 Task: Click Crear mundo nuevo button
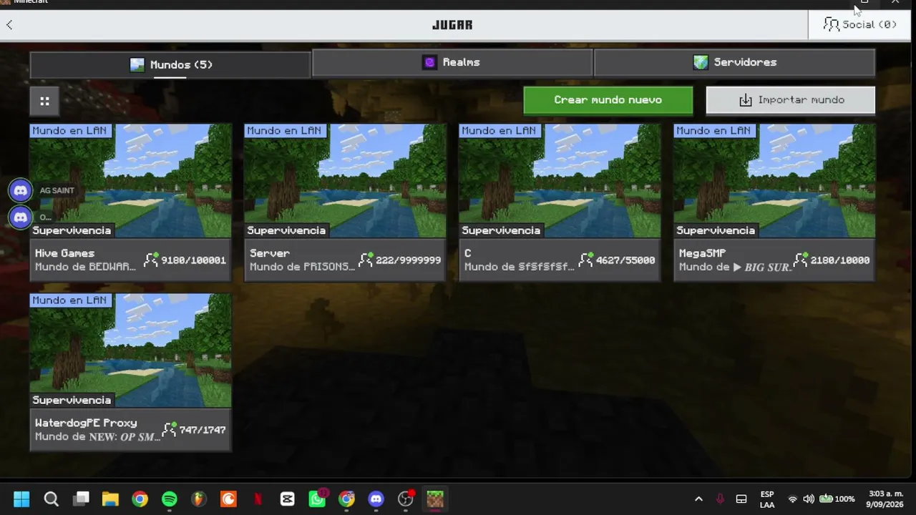(608, 100)
